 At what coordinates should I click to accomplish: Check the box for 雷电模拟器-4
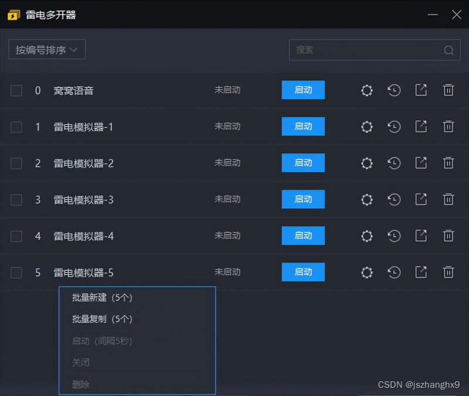pos(16,237)
